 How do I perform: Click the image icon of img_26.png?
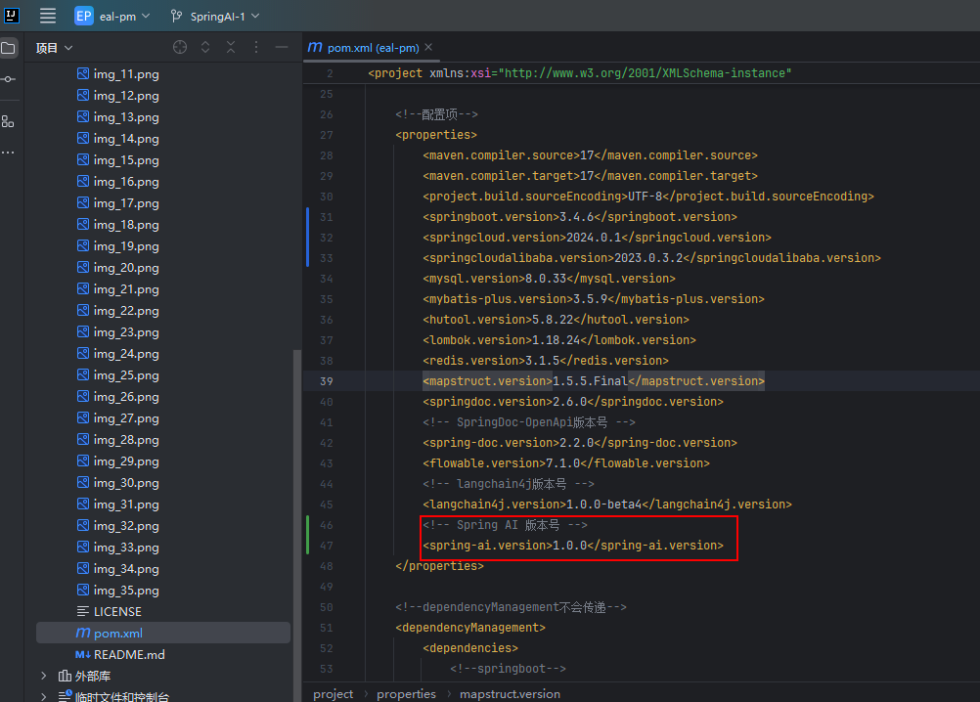(x=82, y=397)
